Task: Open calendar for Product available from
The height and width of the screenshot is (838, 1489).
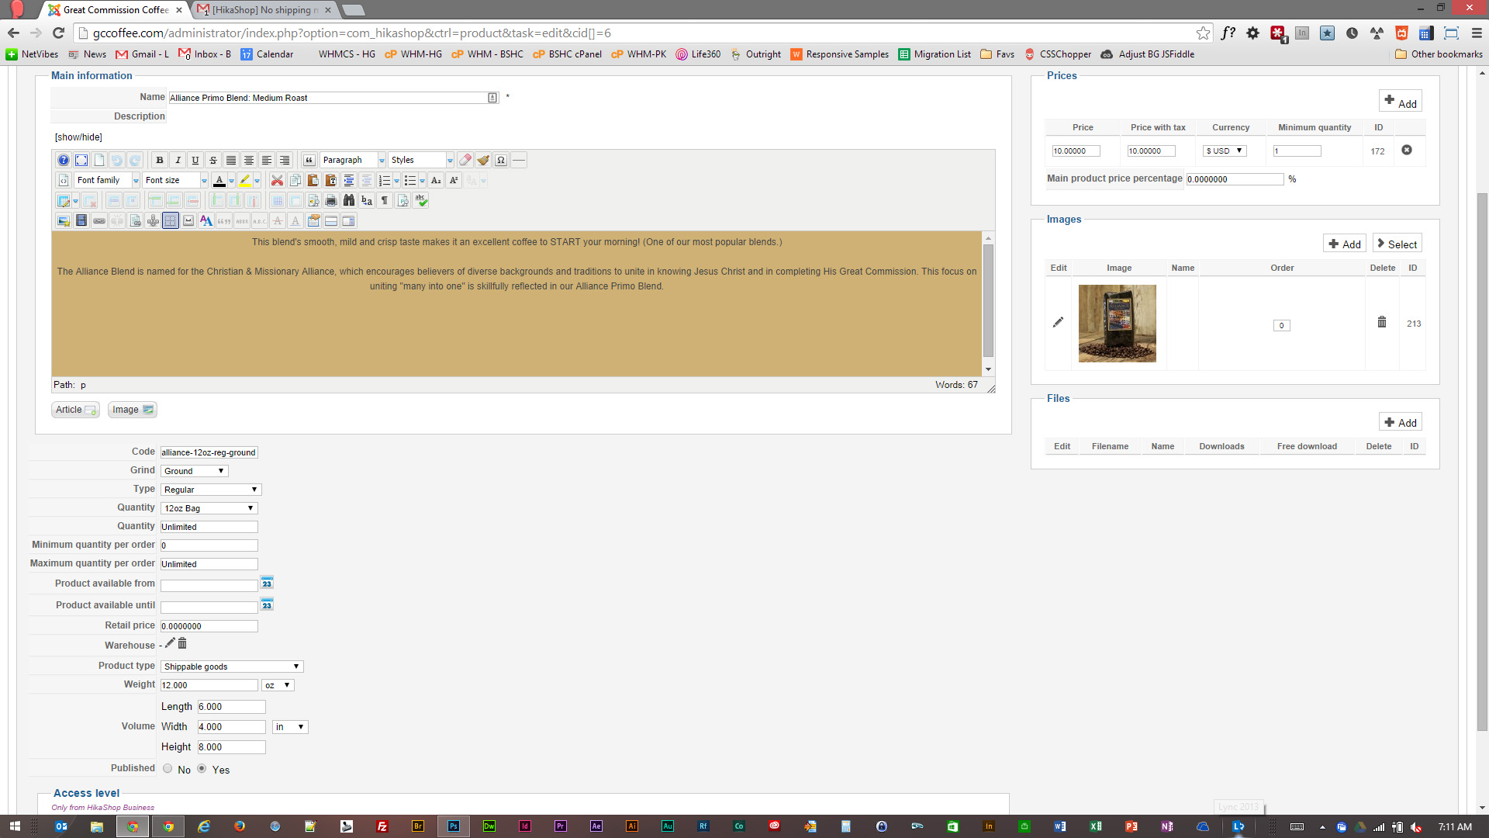Action: [x=267, y=583]
